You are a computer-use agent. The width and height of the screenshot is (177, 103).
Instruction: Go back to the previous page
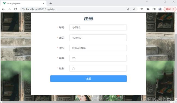point(3,9)
